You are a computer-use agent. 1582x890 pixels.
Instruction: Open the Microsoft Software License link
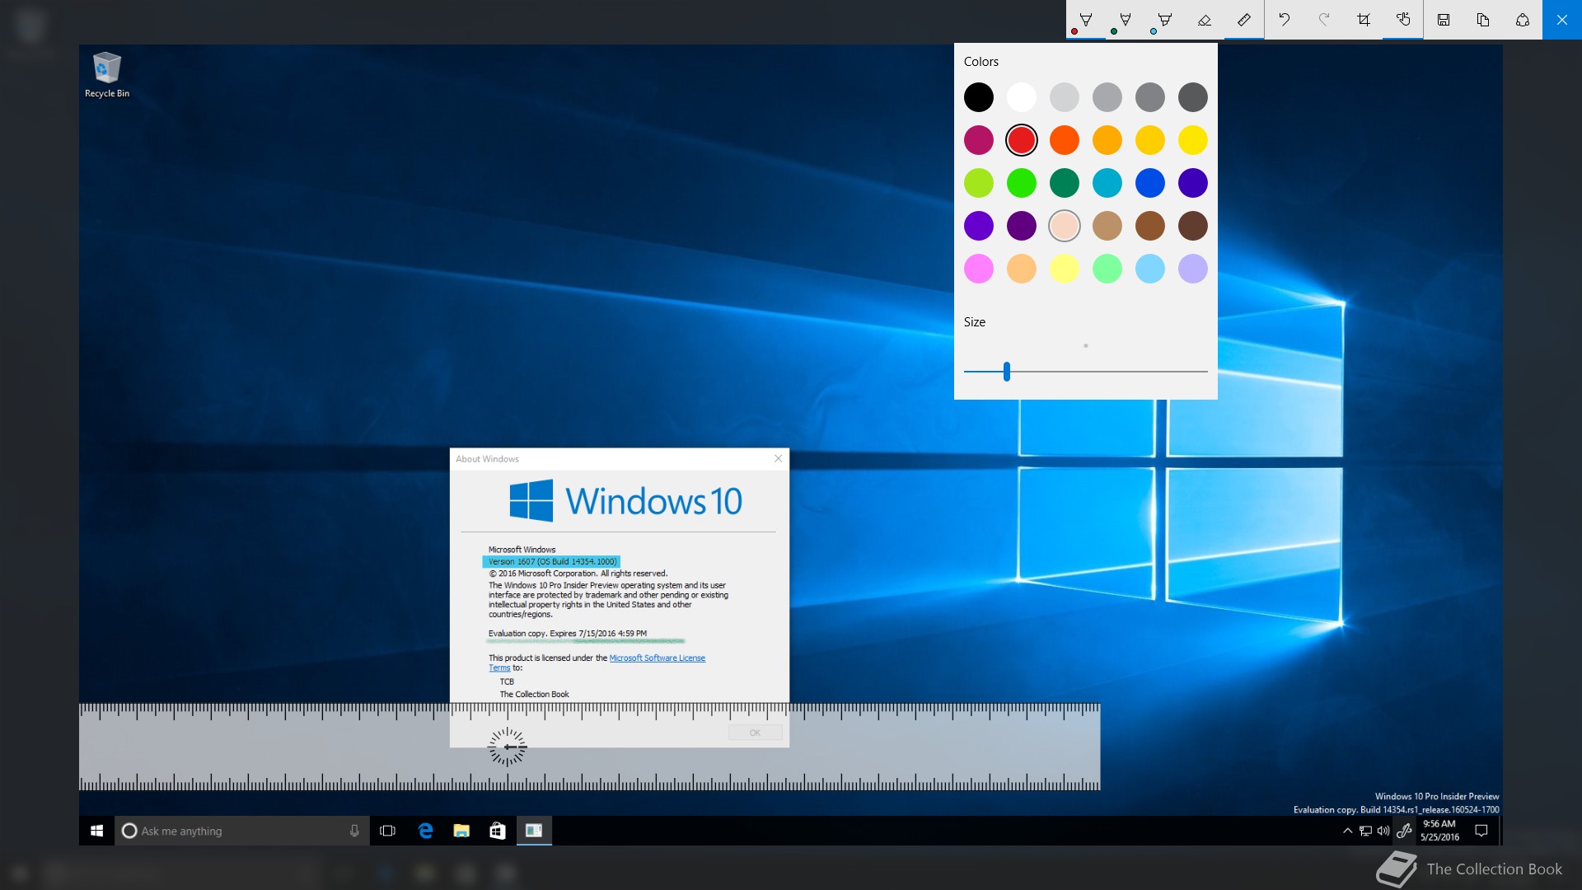pos(657,658)
